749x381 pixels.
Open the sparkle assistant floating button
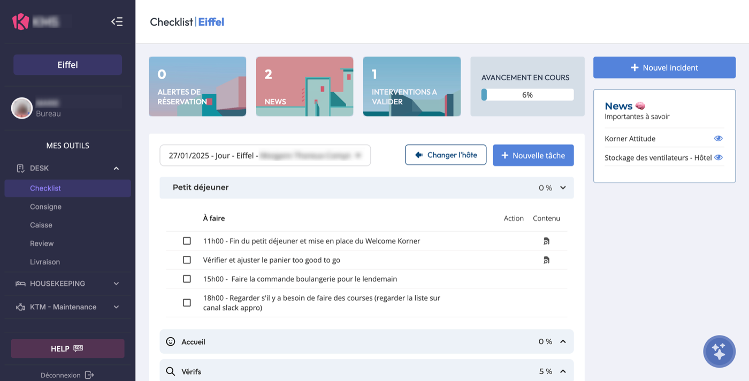coord(719,352)
